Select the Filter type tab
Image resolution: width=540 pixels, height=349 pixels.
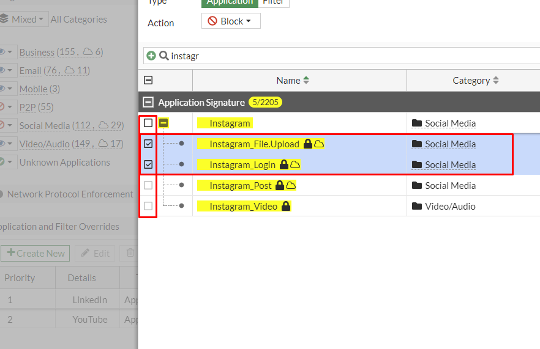click(274, 3)
